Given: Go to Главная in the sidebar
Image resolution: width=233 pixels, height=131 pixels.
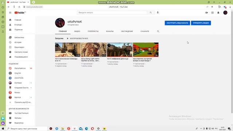Looking at the screenshot, I should [x=20, y=20].
